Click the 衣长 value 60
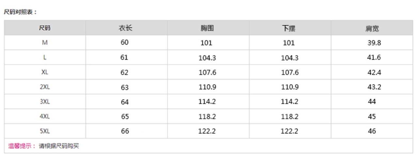The height and width of the screenshot is (157, 418). point(124,42)
